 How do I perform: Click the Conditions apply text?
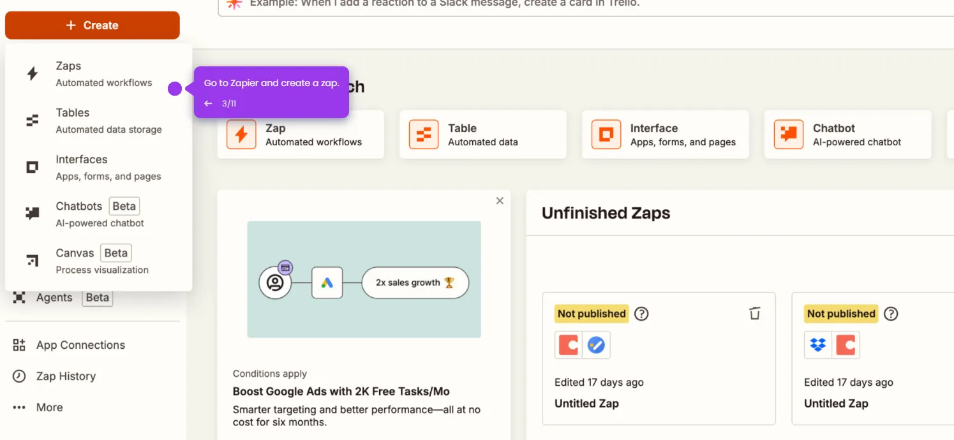(x=270, y=374)
